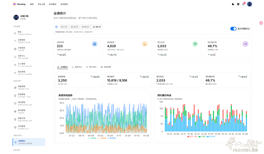Open 日程视图 in the sidebar
This screenshot has width=264, height=154.
click(x=29, y=49)
